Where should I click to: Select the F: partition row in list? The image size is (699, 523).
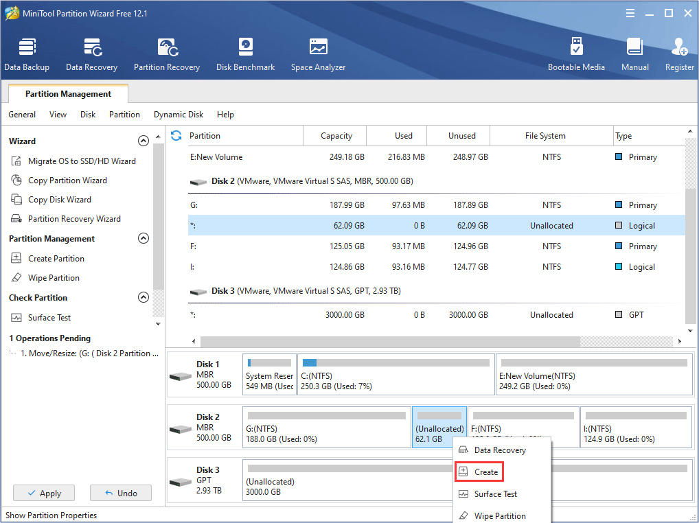(x=437, y=246)
